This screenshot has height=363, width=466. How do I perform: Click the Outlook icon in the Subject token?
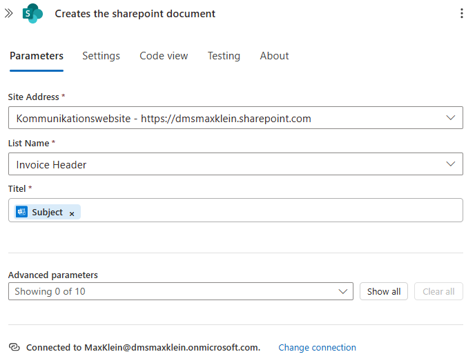(x=21, y=213)
